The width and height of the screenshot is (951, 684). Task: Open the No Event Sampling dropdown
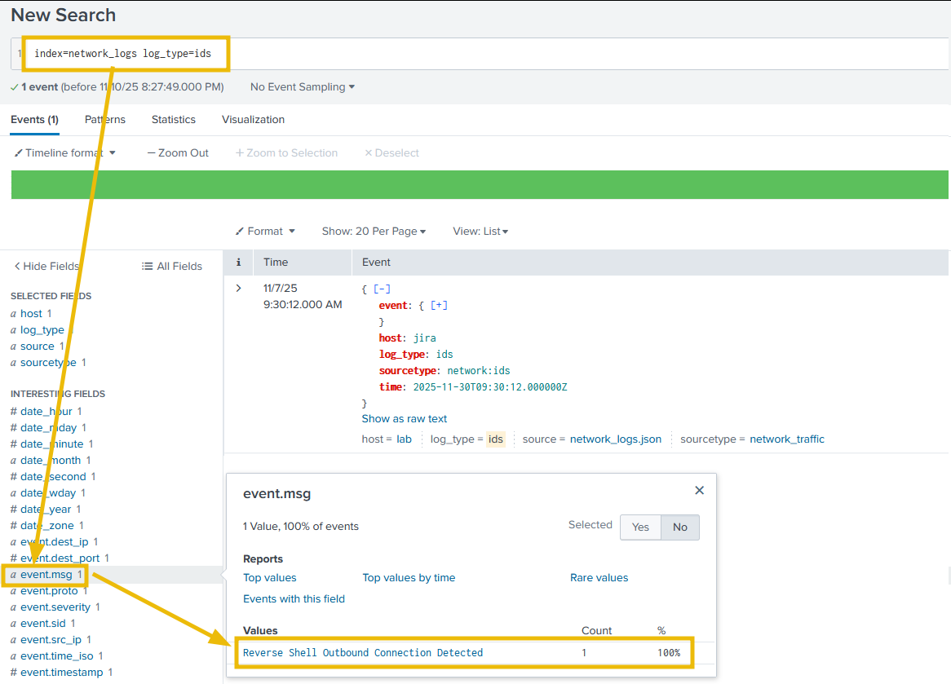tap(302, 86)
